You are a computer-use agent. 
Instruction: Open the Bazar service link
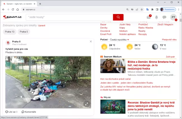103,25
